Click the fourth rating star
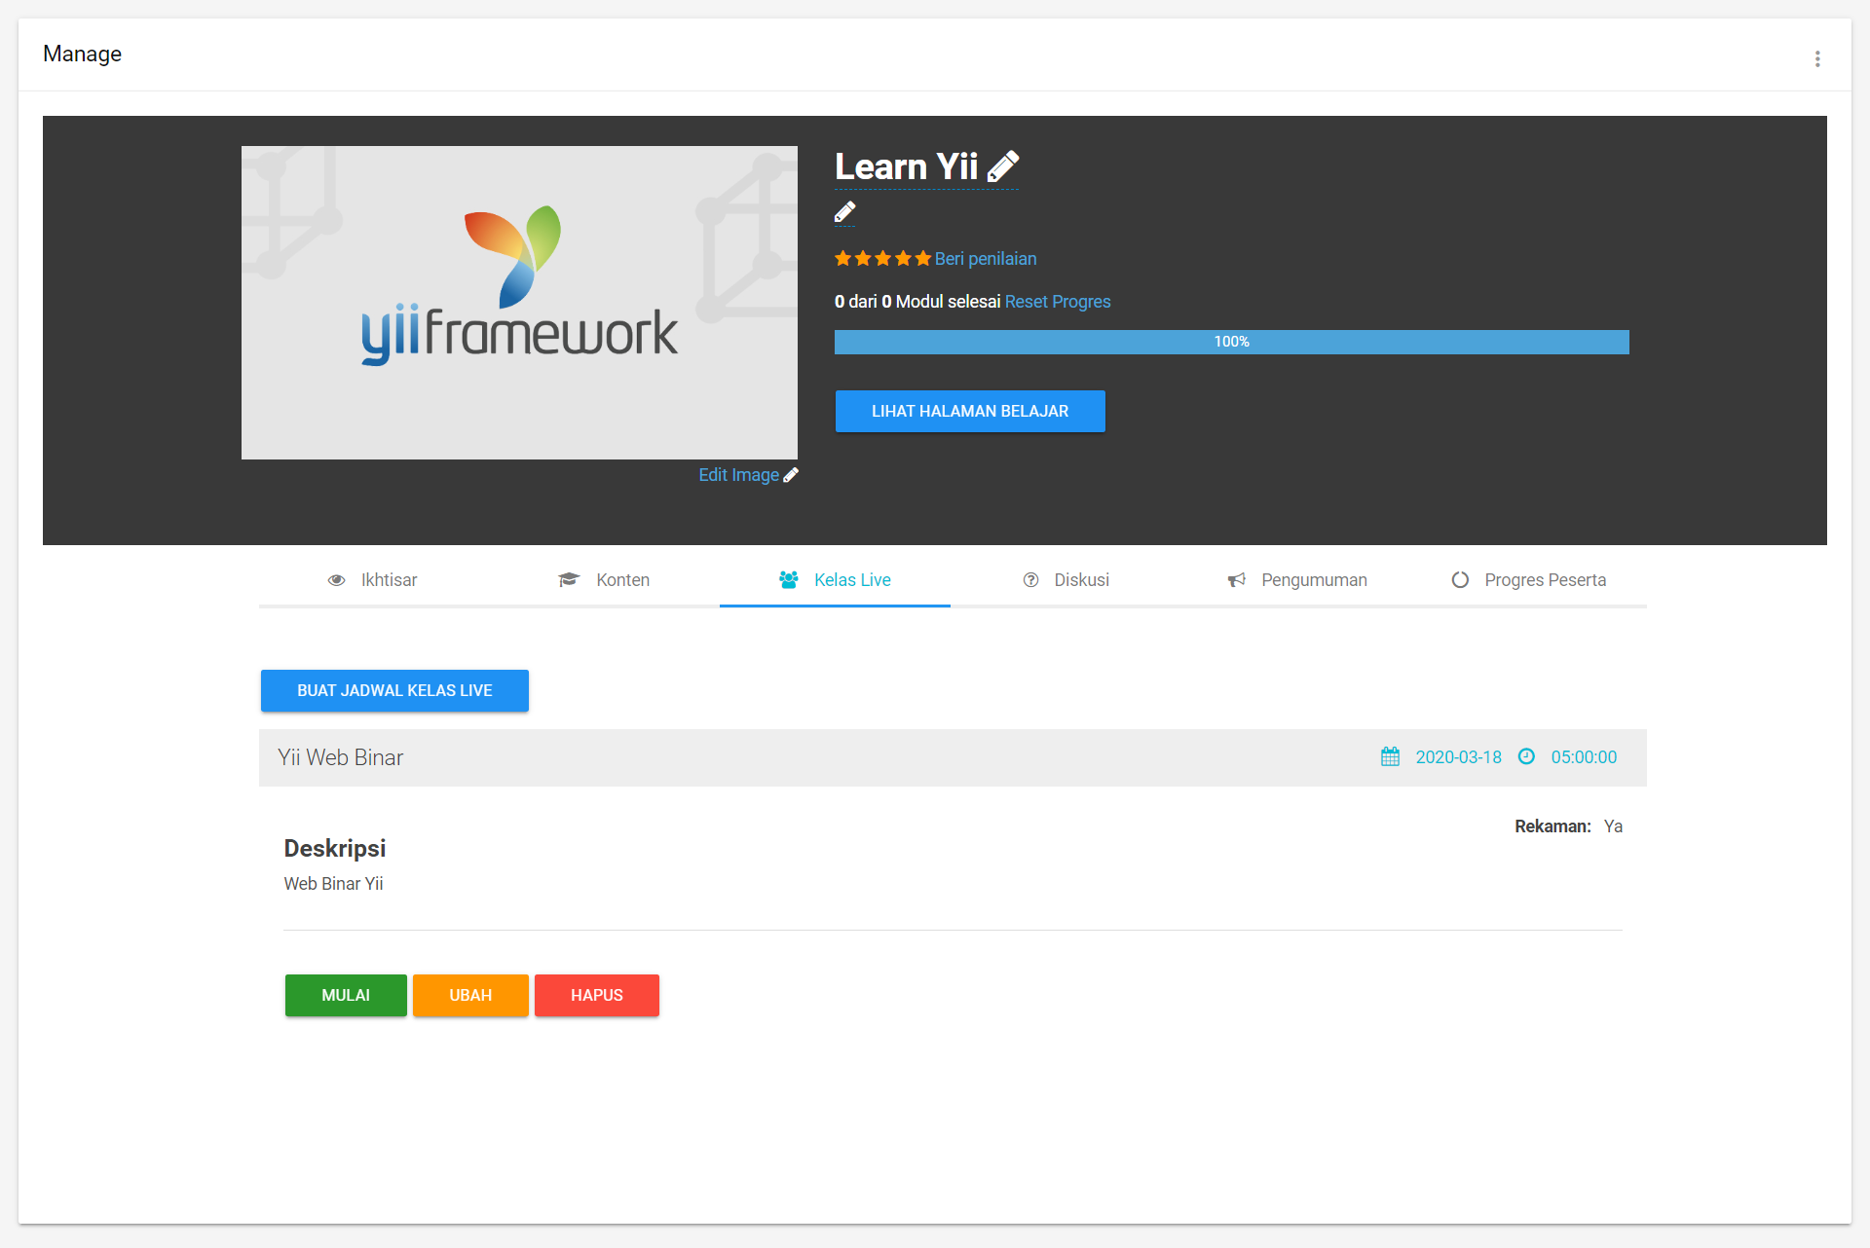 (x=903, y=258)
